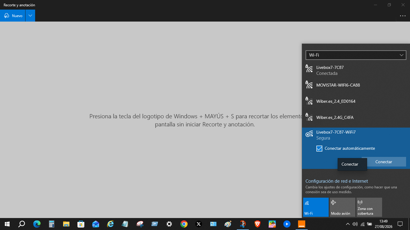Image resolution: width=410 pixels, height=230 pixels.
Task: Click the Wi-Fi network tray icon
Action: coord(363,224)
